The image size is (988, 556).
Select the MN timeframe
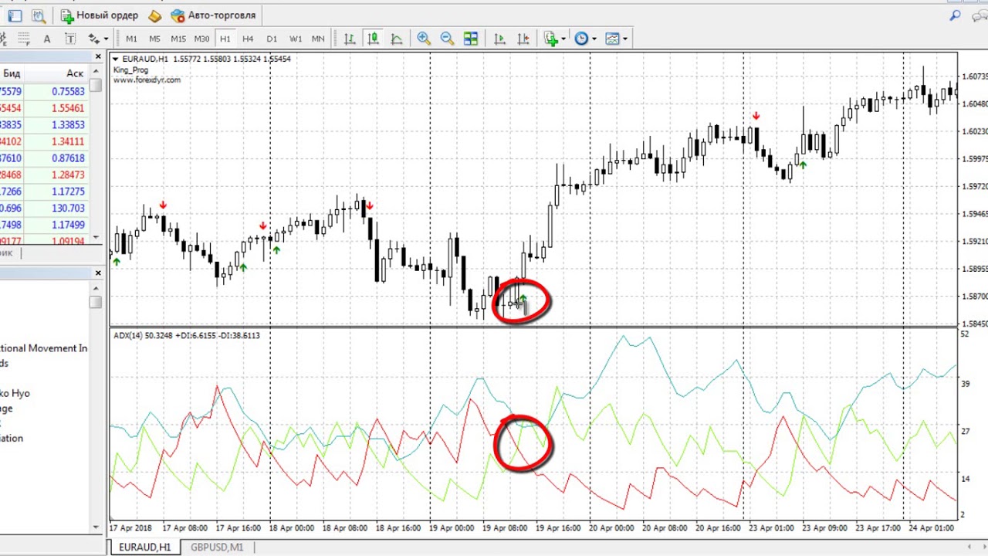(318, 39)
